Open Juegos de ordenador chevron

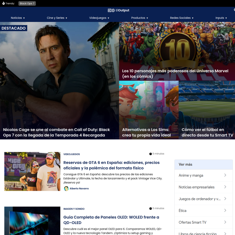[x=225, y=199]
